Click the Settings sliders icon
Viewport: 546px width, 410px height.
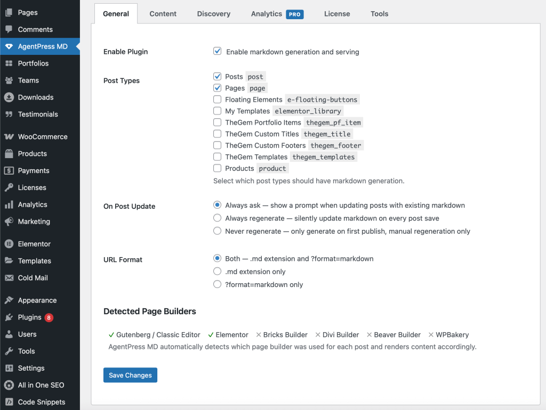tap(9, 368)
